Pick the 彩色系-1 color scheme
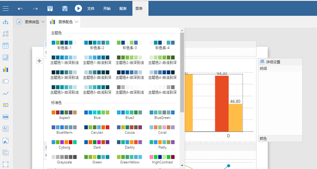Image resolution: width=317 pixels, height=169 pixels. tap(64, 44)
